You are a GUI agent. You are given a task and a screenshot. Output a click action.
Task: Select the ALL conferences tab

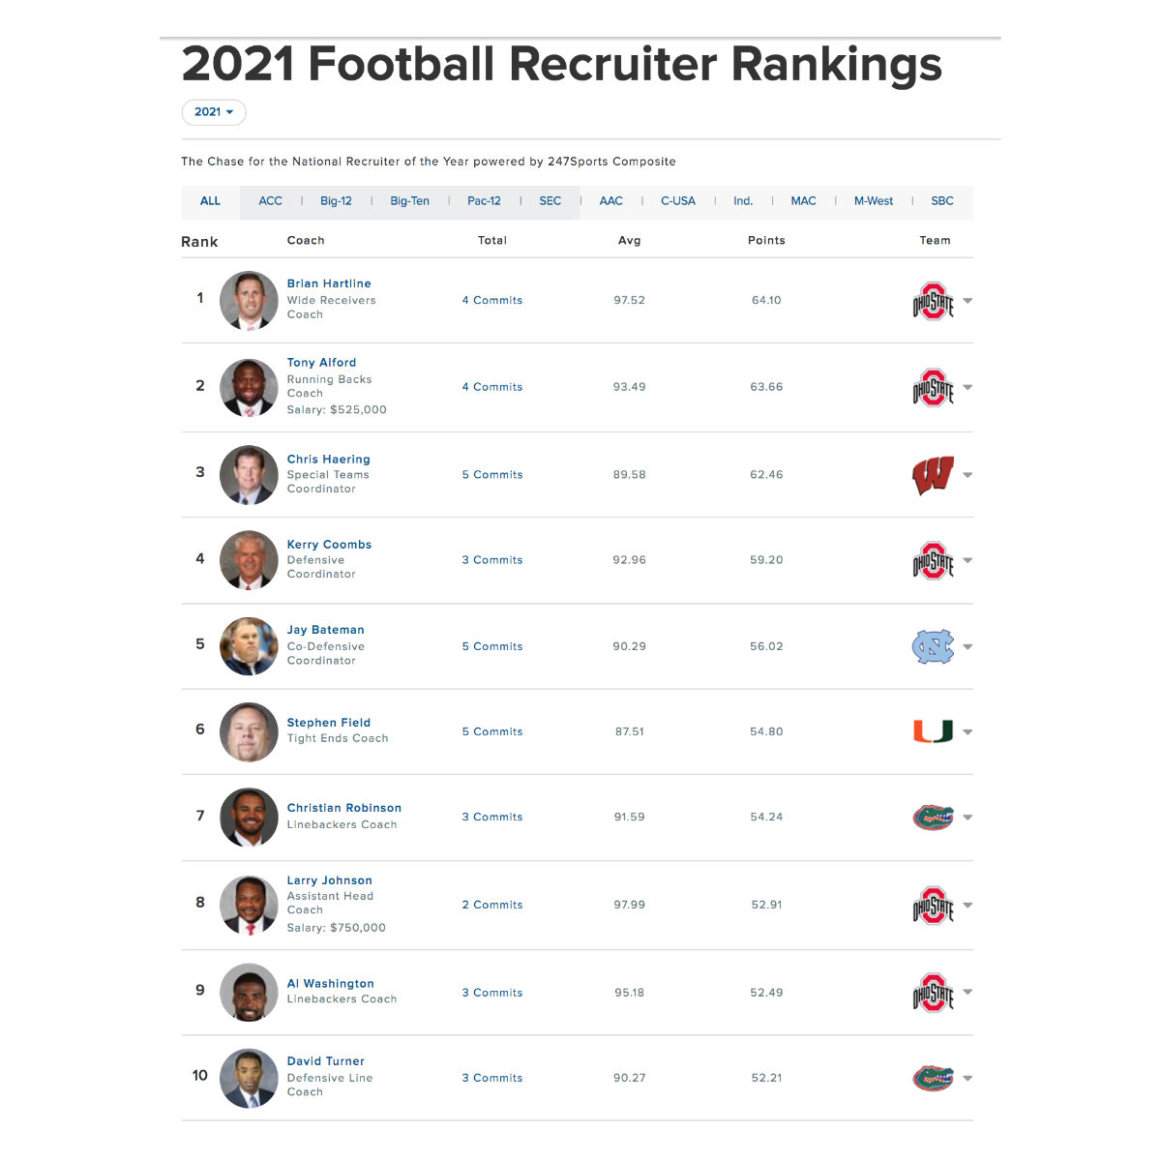click(210, 201)
